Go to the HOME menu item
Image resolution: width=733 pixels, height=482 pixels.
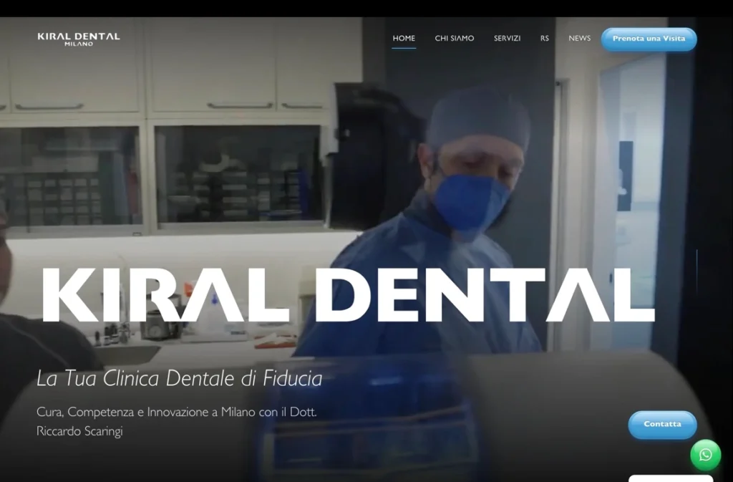click(404, 39)
